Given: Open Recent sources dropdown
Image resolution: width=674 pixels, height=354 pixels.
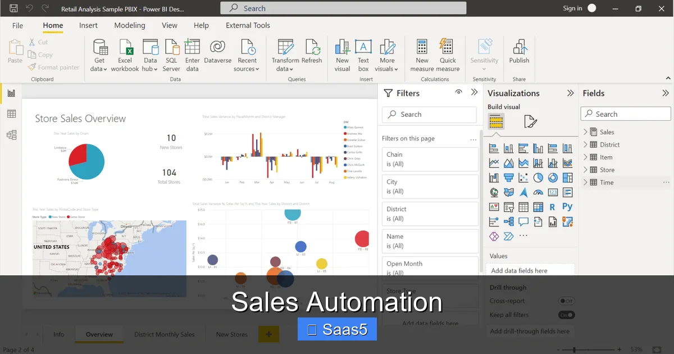Looking at the screenshot, I should click(x=247, y=56).
